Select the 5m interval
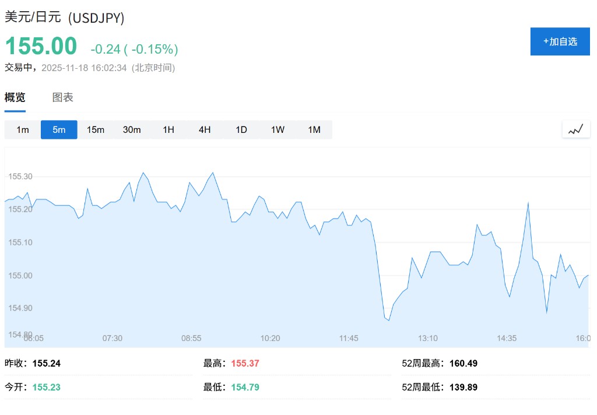 pos(59,129)
